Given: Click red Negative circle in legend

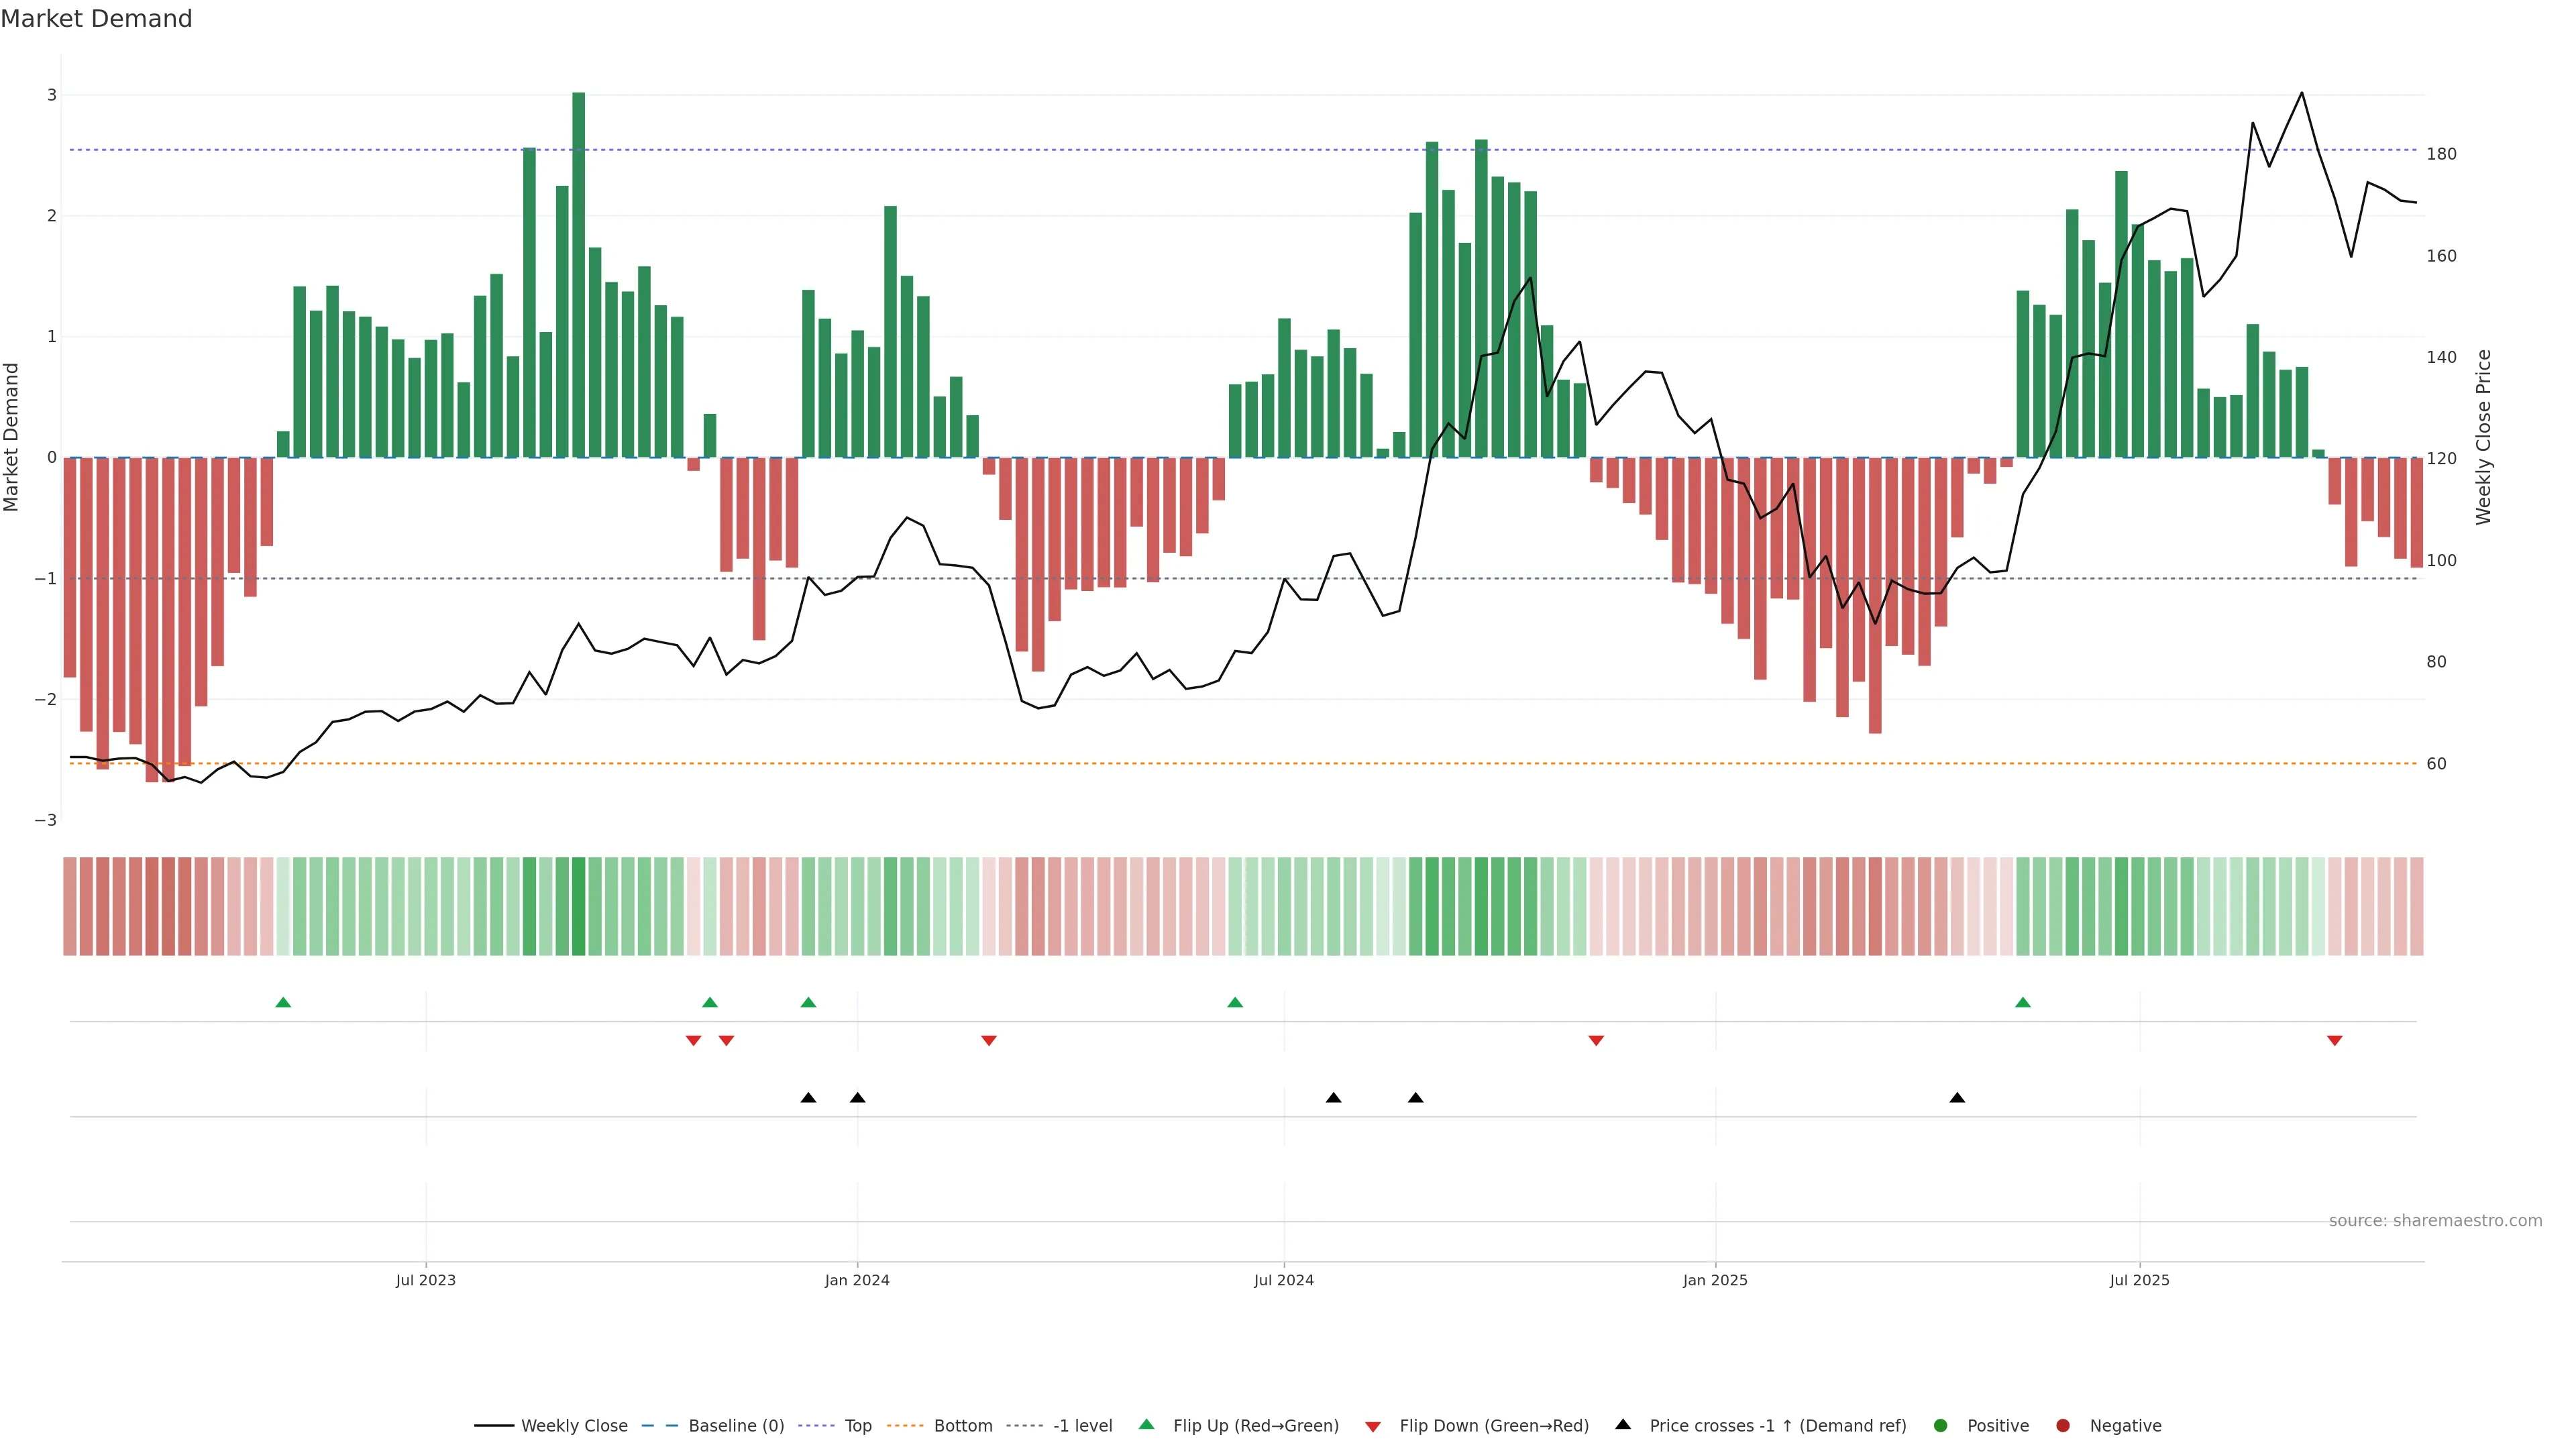Looking at the screenshot, I should [x=2063, y=1426].
